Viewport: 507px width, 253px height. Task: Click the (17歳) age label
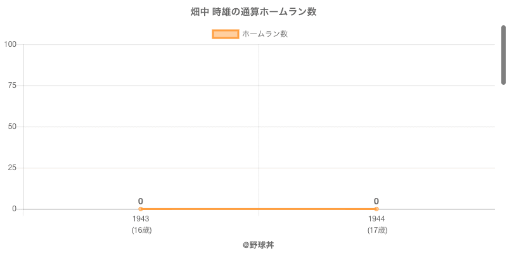click(x=377, y=230)
